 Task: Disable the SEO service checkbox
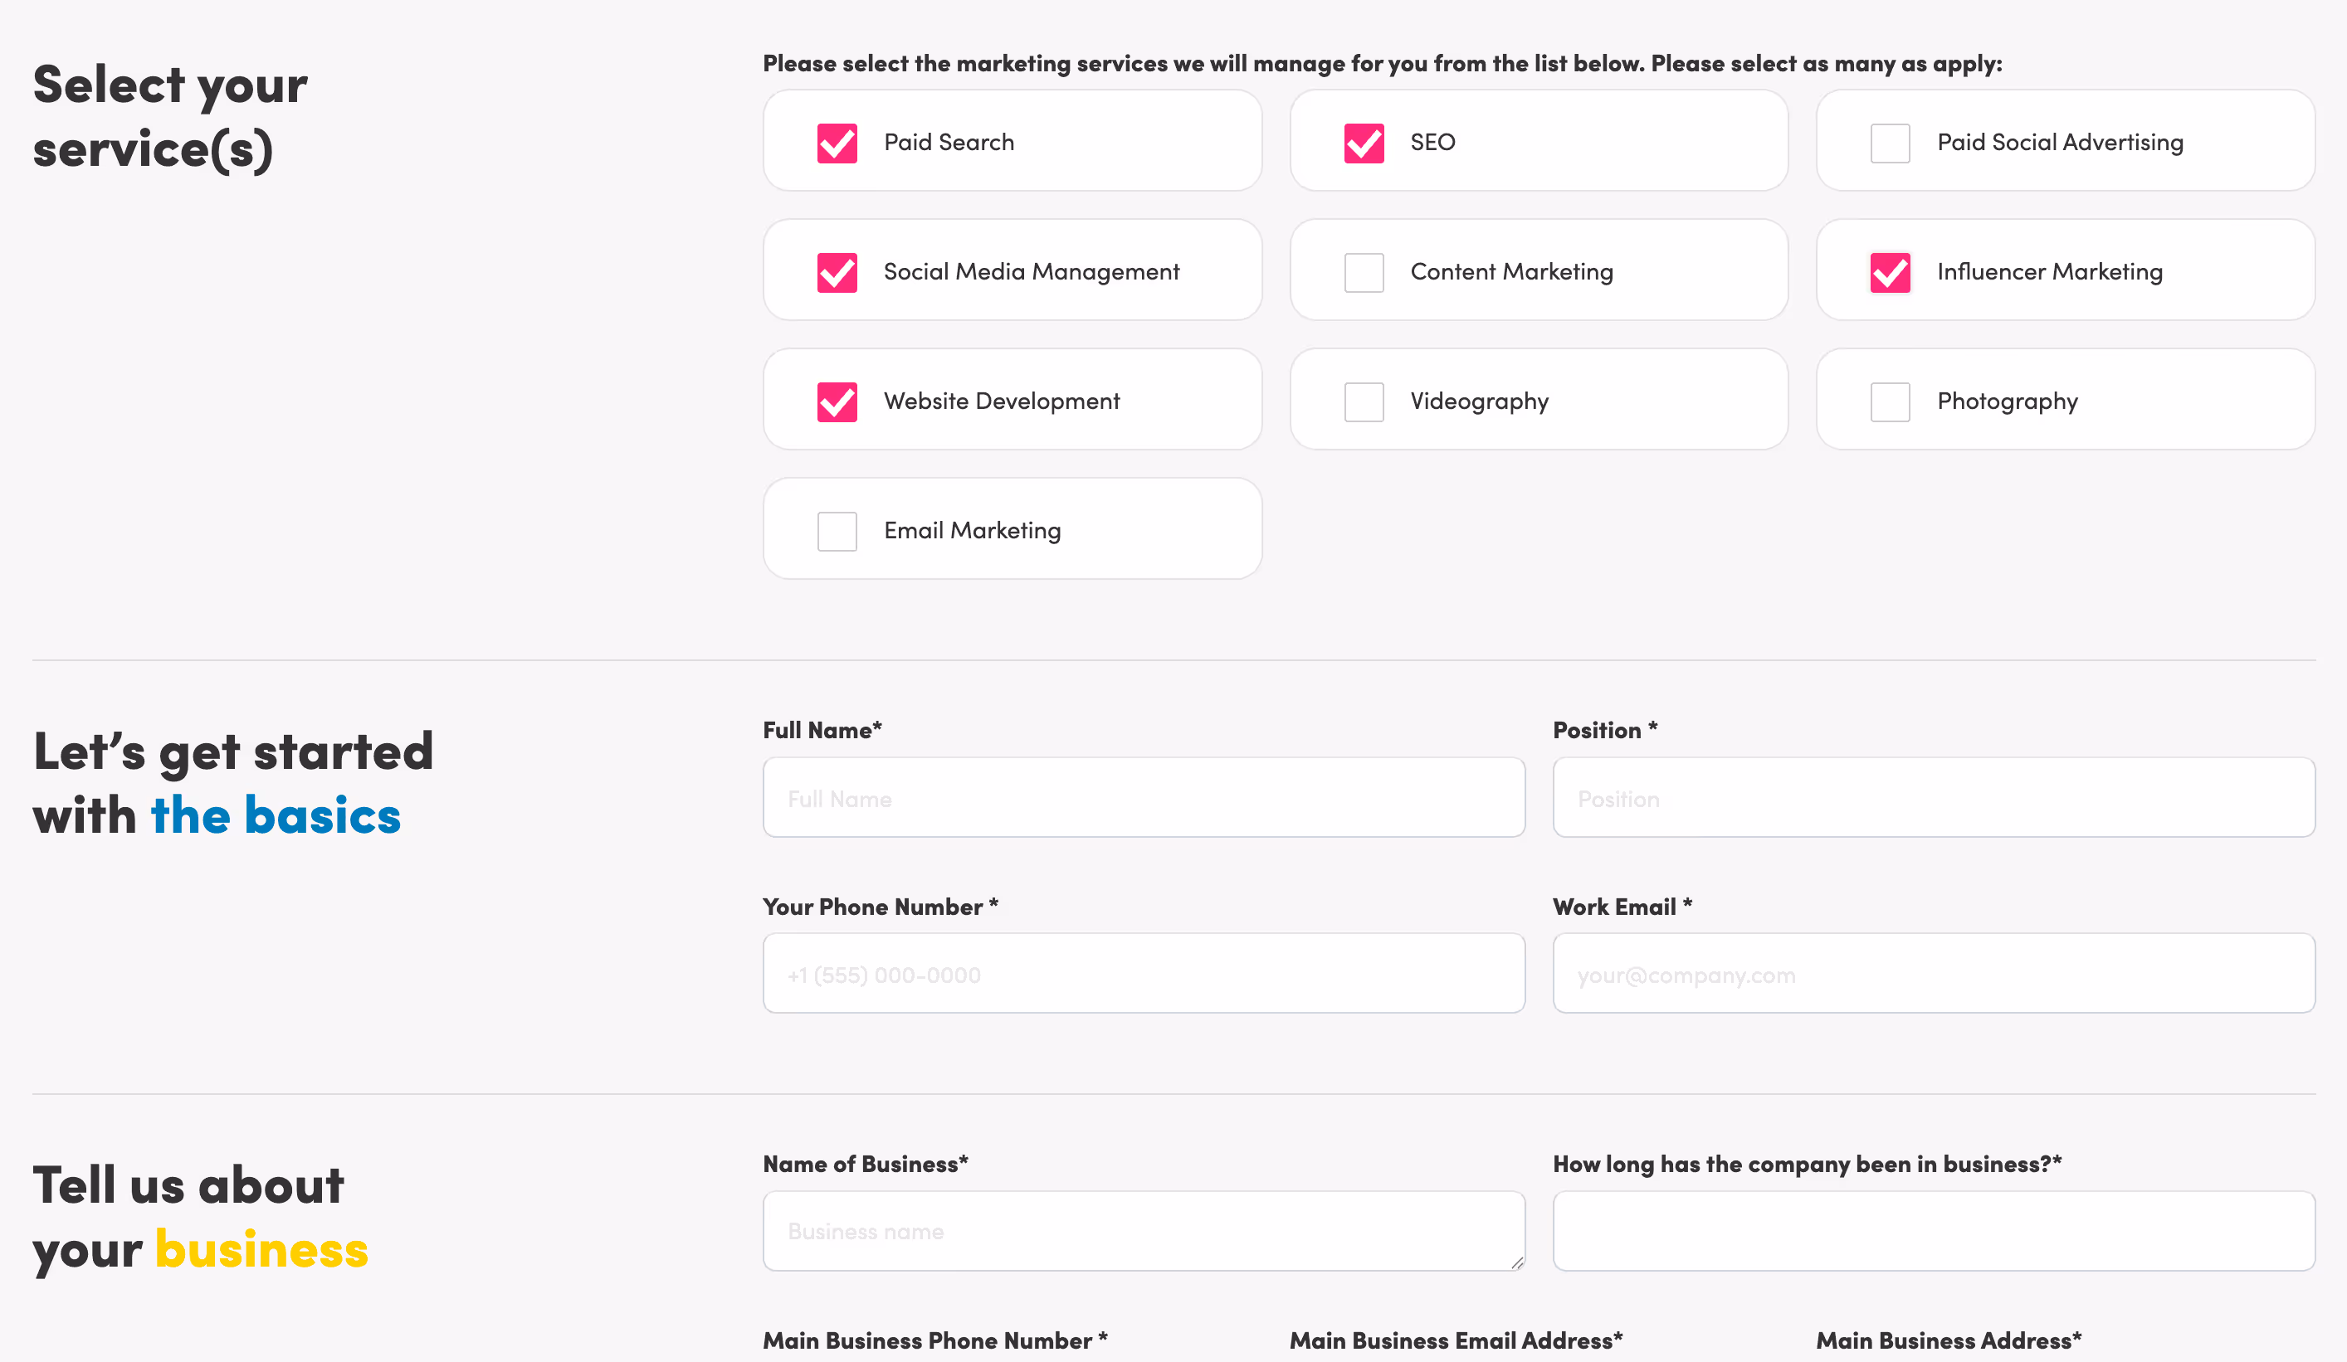click(1364, 143)
